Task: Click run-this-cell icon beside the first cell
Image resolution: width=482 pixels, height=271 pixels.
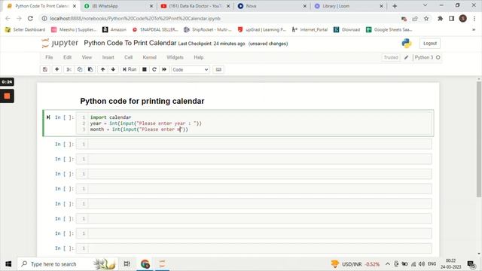Action: click(x=48, y=117)
